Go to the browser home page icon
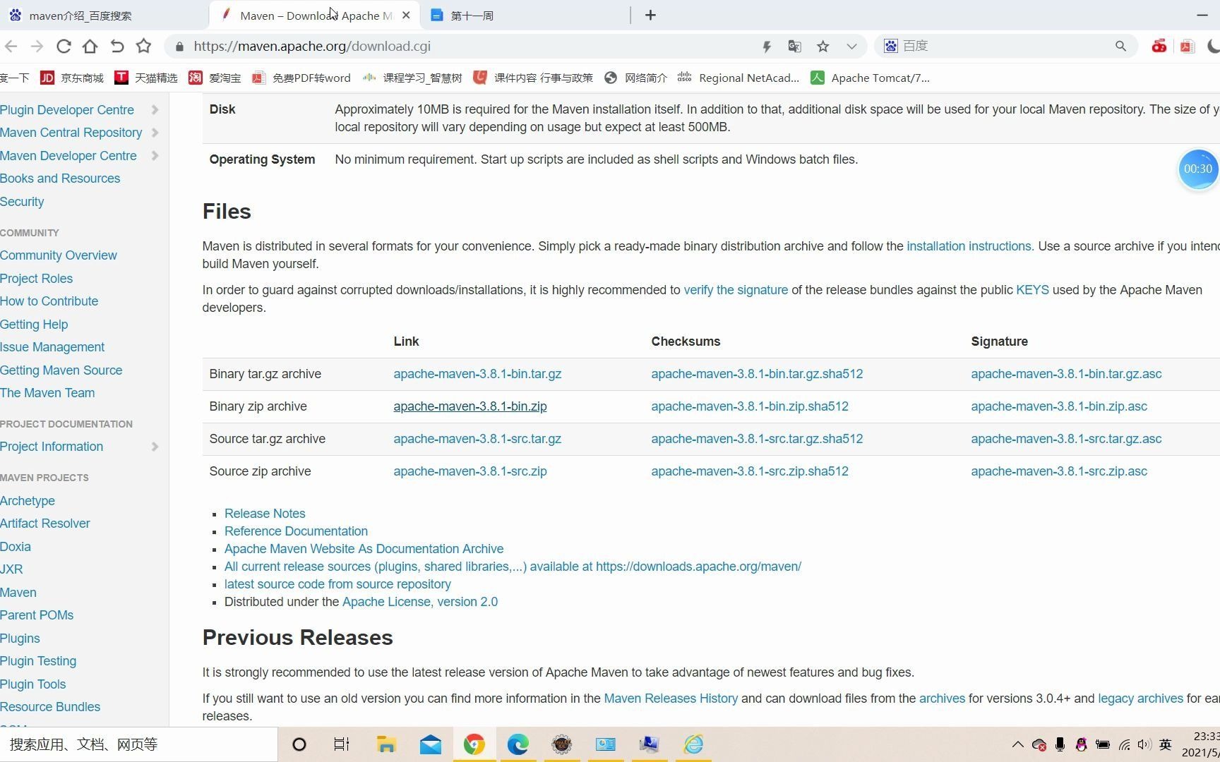The height and width of the screenshot is (762, 1220). (x=90, y=47)
